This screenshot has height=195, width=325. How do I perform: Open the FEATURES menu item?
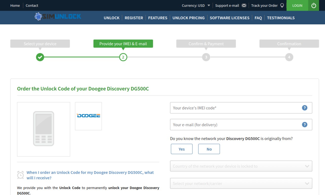point(158,18)
